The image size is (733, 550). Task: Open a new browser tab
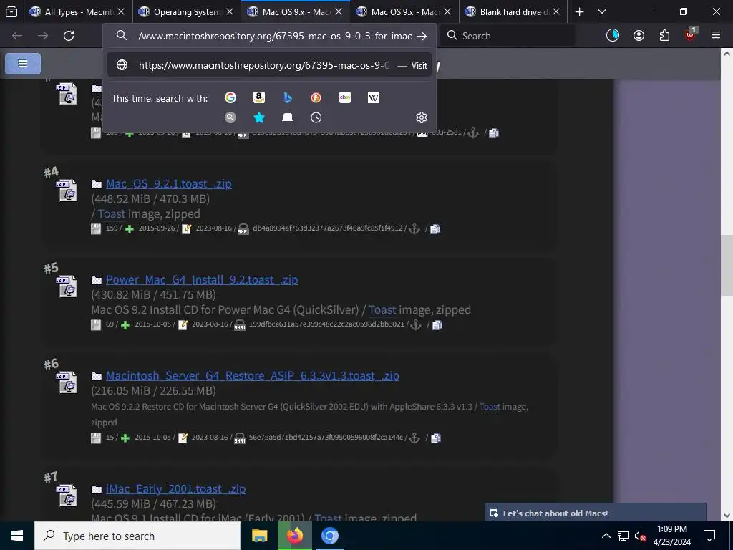[x=579, y=11]
